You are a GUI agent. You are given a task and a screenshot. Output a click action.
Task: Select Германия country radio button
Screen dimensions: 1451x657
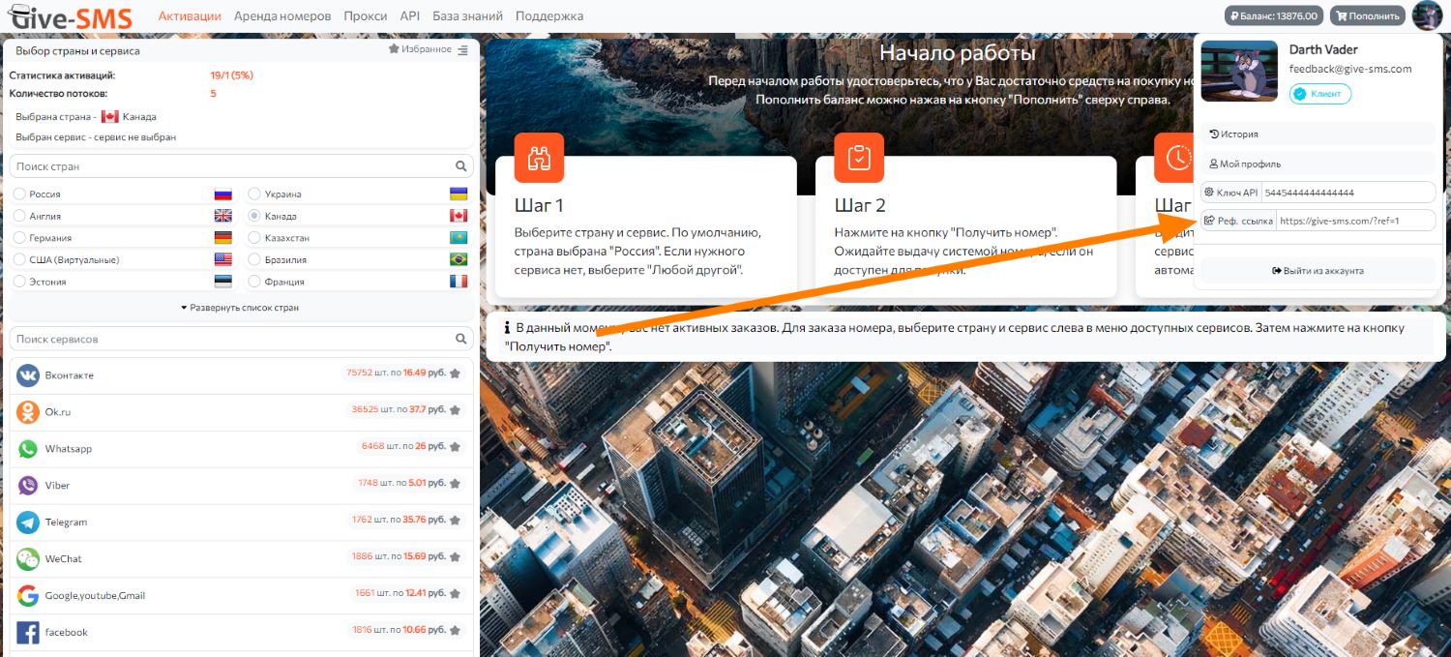pos(19,238)
